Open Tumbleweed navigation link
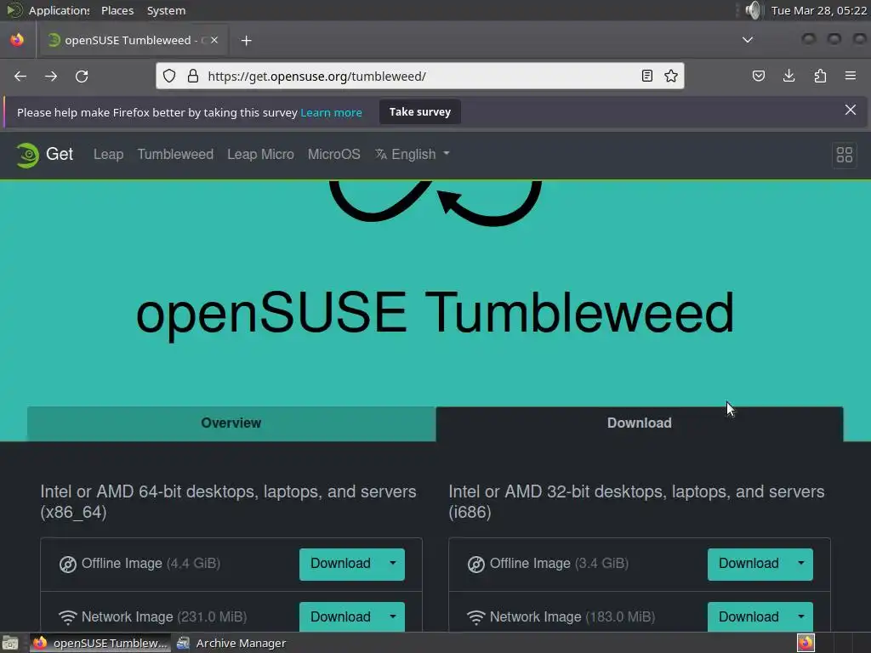Image resolution: width=871 pixels, height=653 pixels. click(x=175, y=155)
